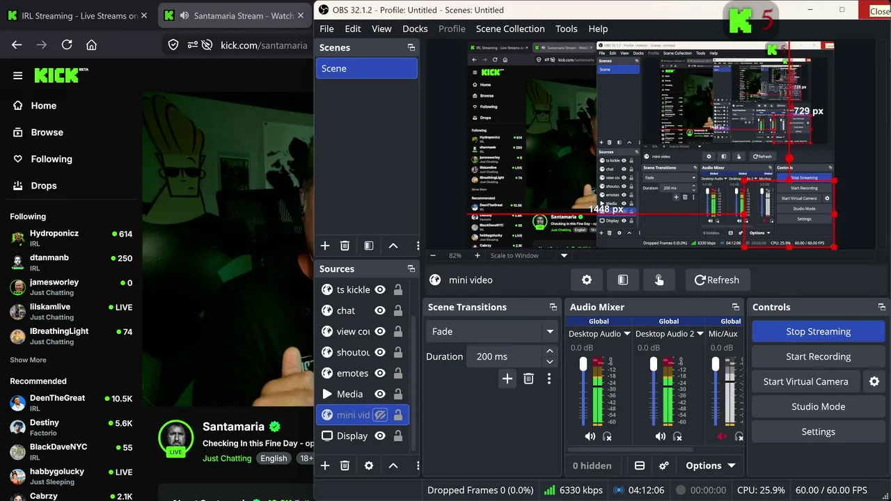891x501 pixels.
Task: Move selected source up in Sources
Action: coord(393,466)
